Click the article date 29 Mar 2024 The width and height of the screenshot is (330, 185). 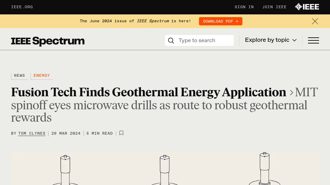click(66, 133)
